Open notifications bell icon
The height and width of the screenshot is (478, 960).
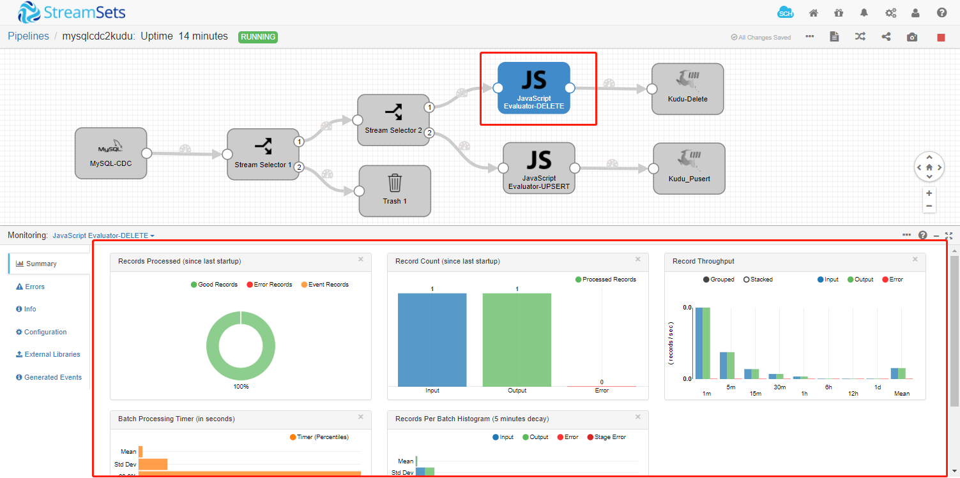pos(864,13)
